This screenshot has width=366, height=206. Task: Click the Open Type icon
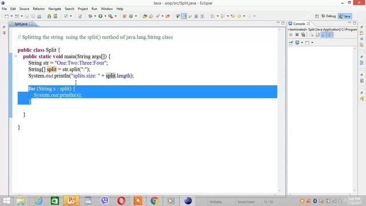pos(145,16)
